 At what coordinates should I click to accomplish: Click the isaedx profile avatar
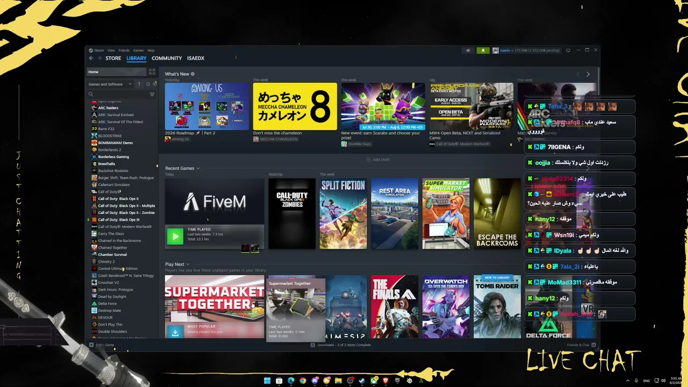coord(496,51)
